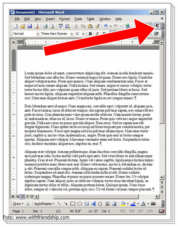Open the View menu
This screenshot has height=227, width=178.
click(x=38, y=19)
